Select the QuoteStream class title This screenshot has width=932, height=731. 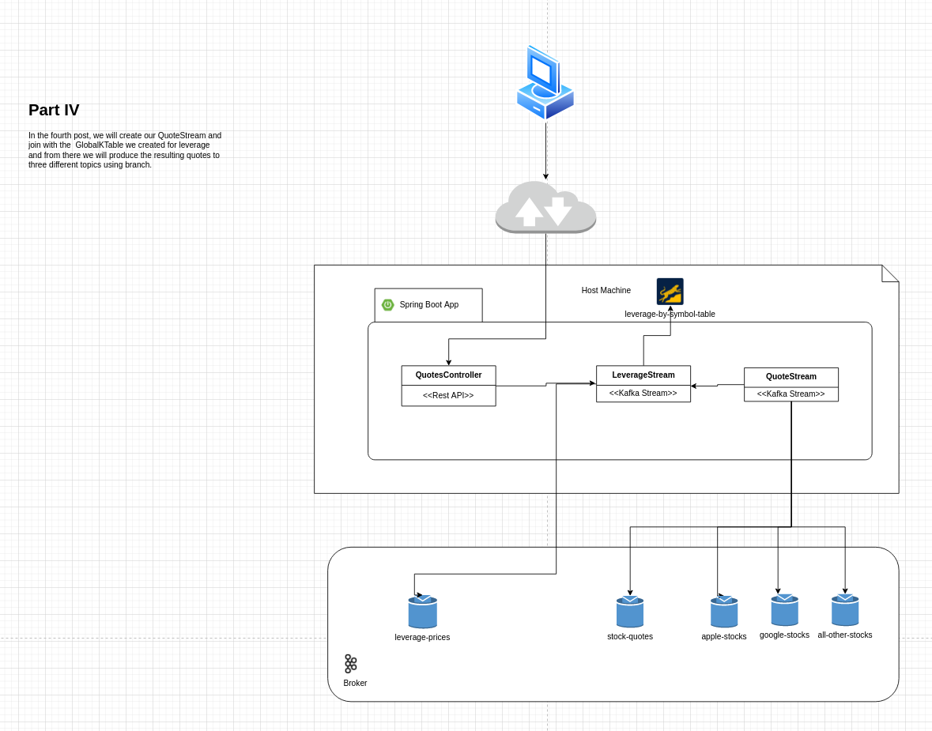click(791, 377)
